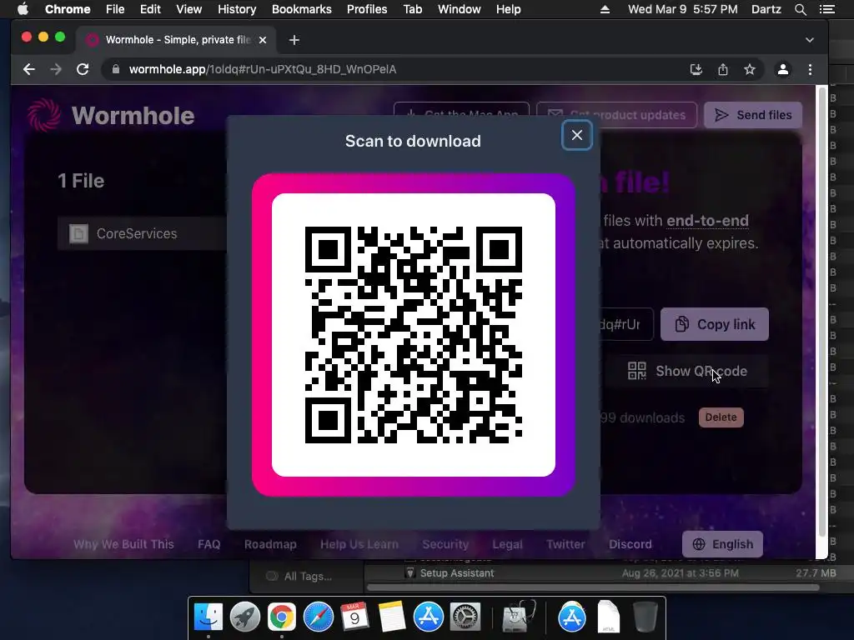Open the Help Us Learn link
The height and width of the screenshot is (640, 854).
pyautogui.click(x=359, y=544)
